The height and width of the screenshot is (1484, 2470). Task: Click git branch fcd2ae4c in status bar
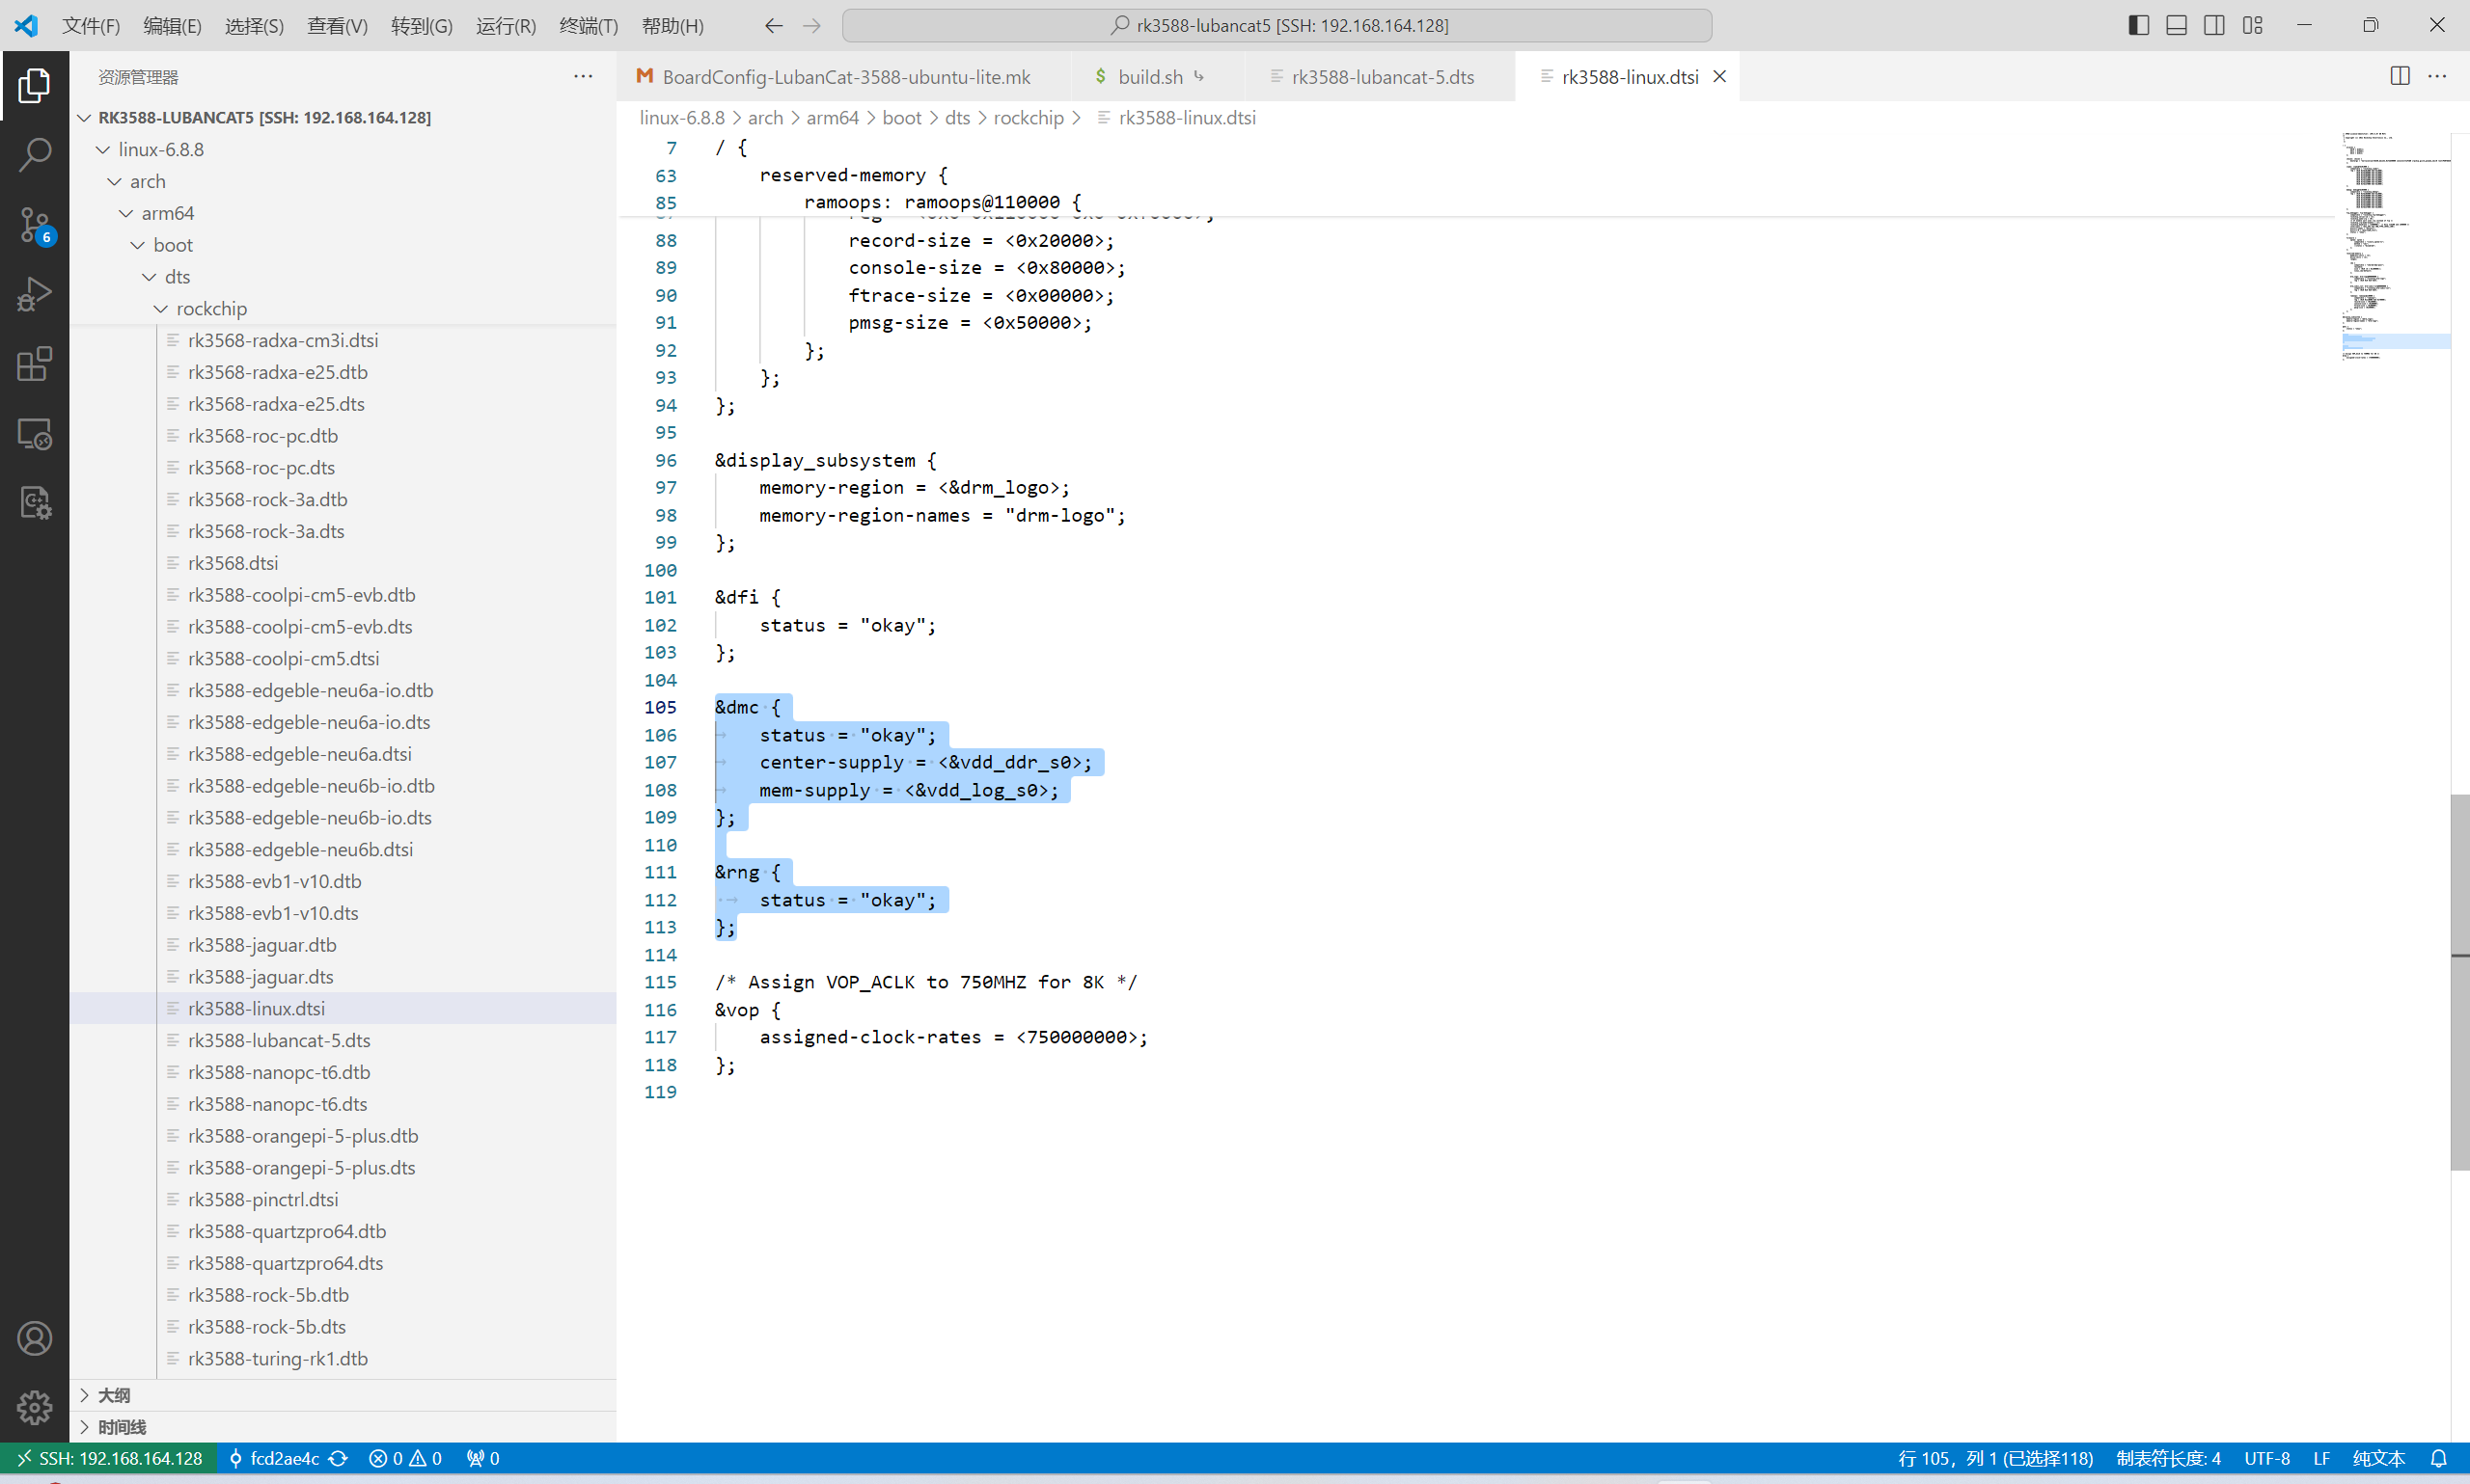(274, 1458)
